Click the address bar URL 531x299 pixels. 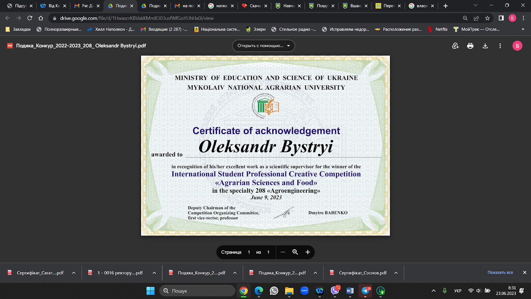137,18
